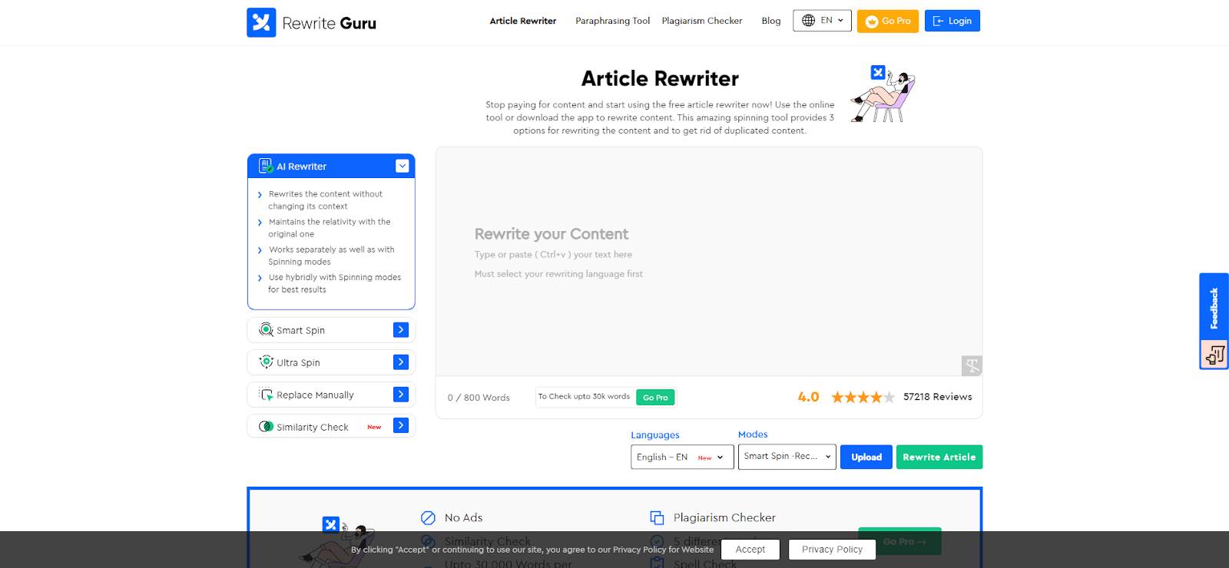Screen dimensions: 1229x568
Task: Click the Plagiarism Checker feature icon
Action: tap(657, 518)
